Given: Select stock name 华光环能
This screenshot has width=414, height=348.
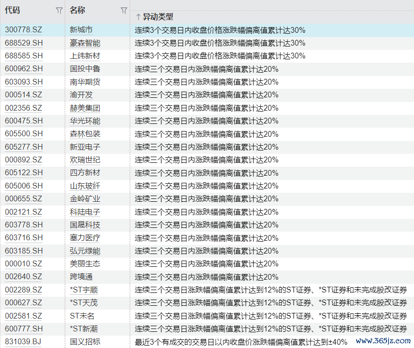Looking at the screenshot, I should 85,121.
